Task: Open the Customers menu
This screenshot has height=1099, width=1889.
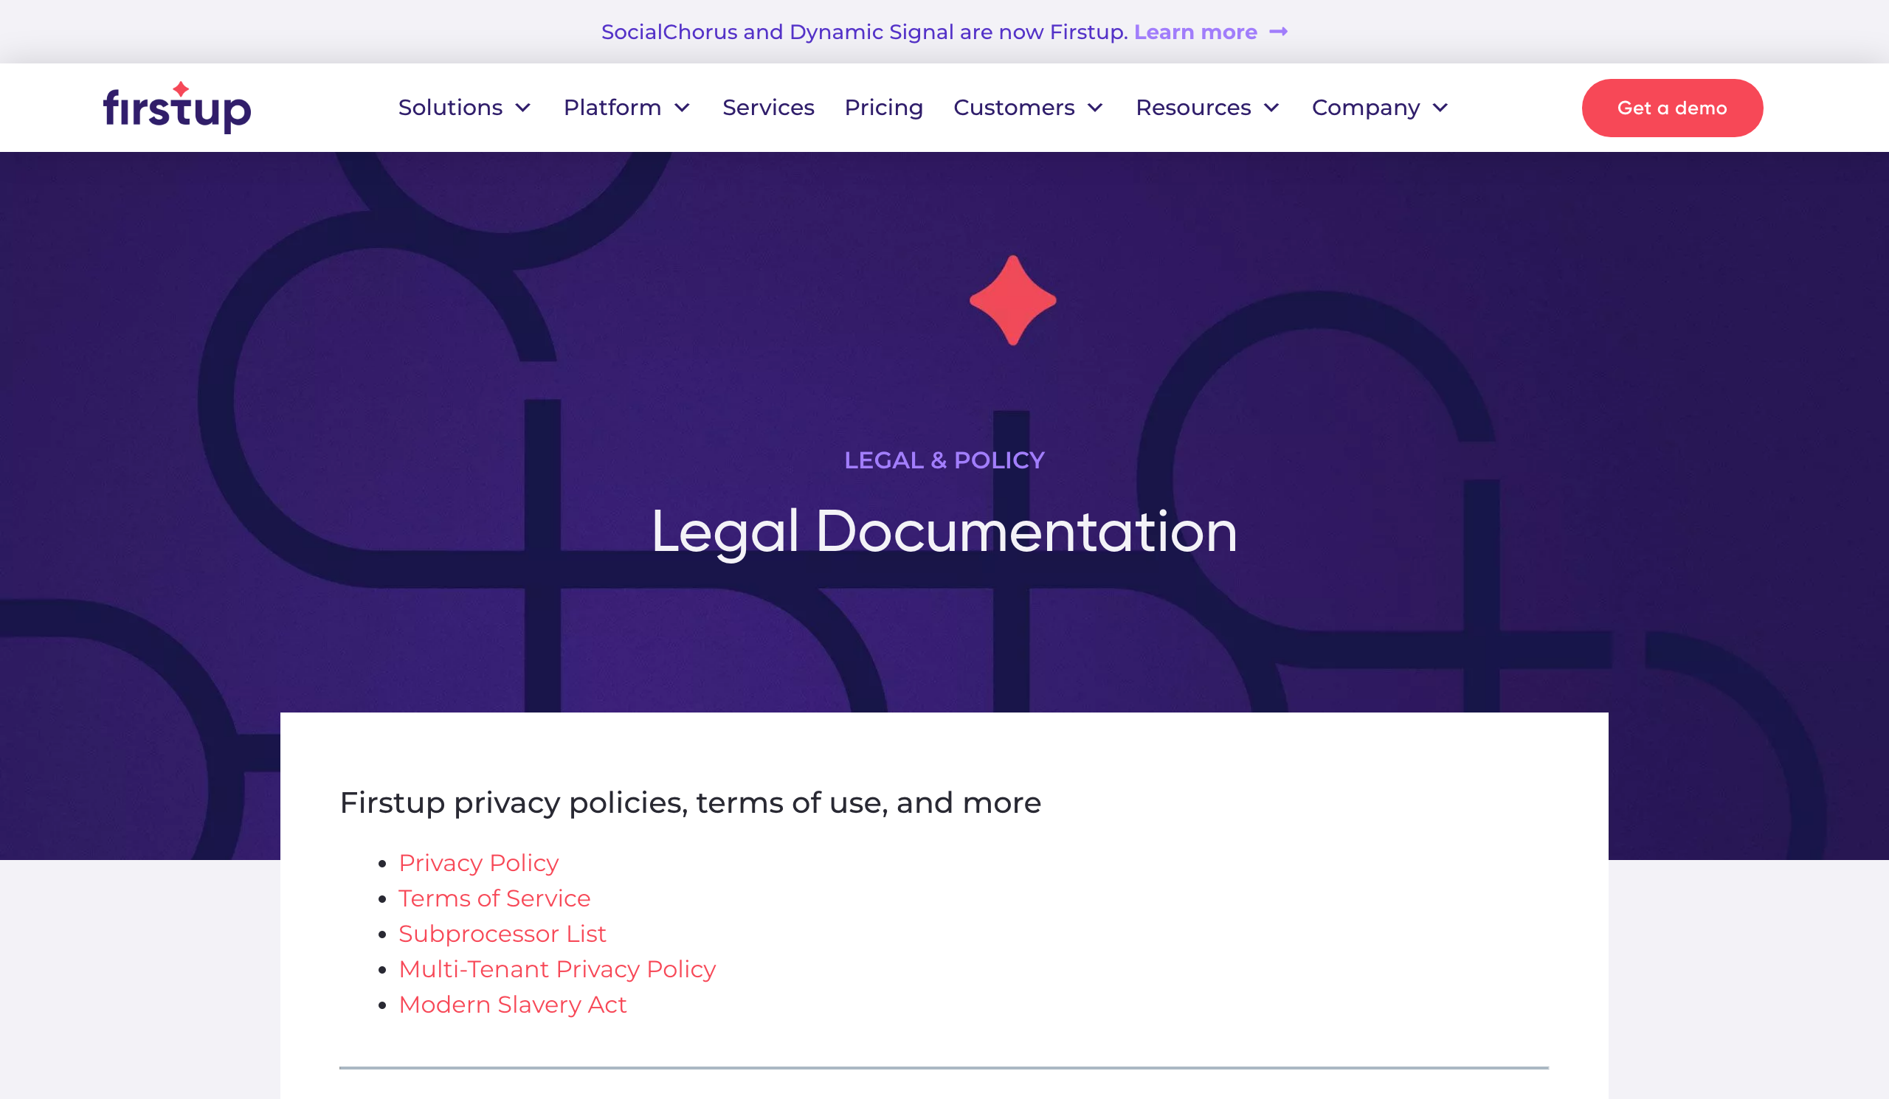Action: (x=1014, y=108)
